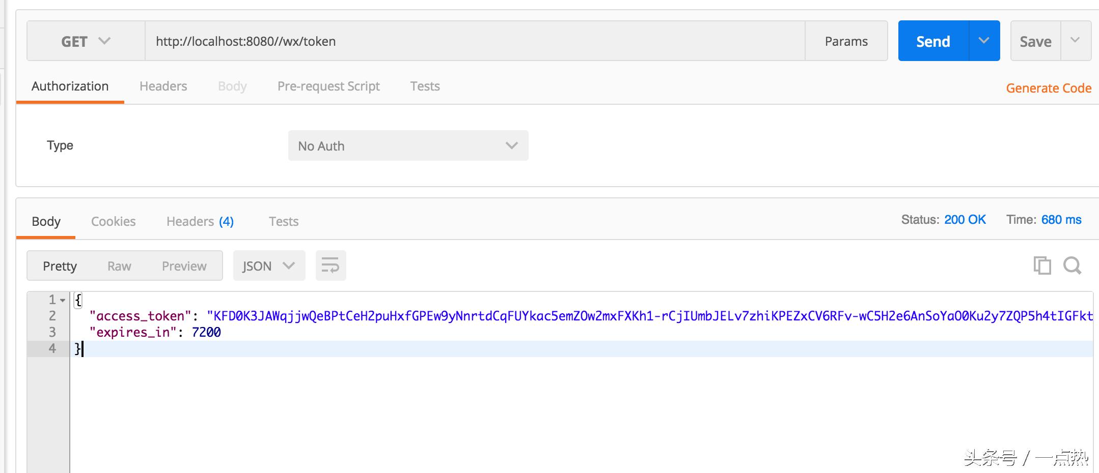The height and width of the screenshot is (473, 1099).
Task: Expand Save options arrow
Action: coord(1075,41)
